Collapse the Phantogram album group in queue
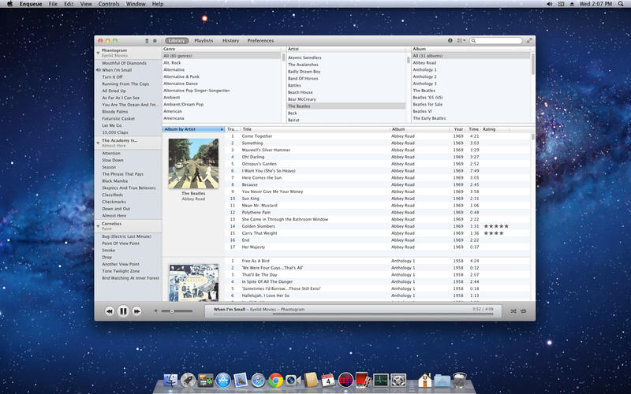This screenshot has height=394, width=631. click(98, 53)
